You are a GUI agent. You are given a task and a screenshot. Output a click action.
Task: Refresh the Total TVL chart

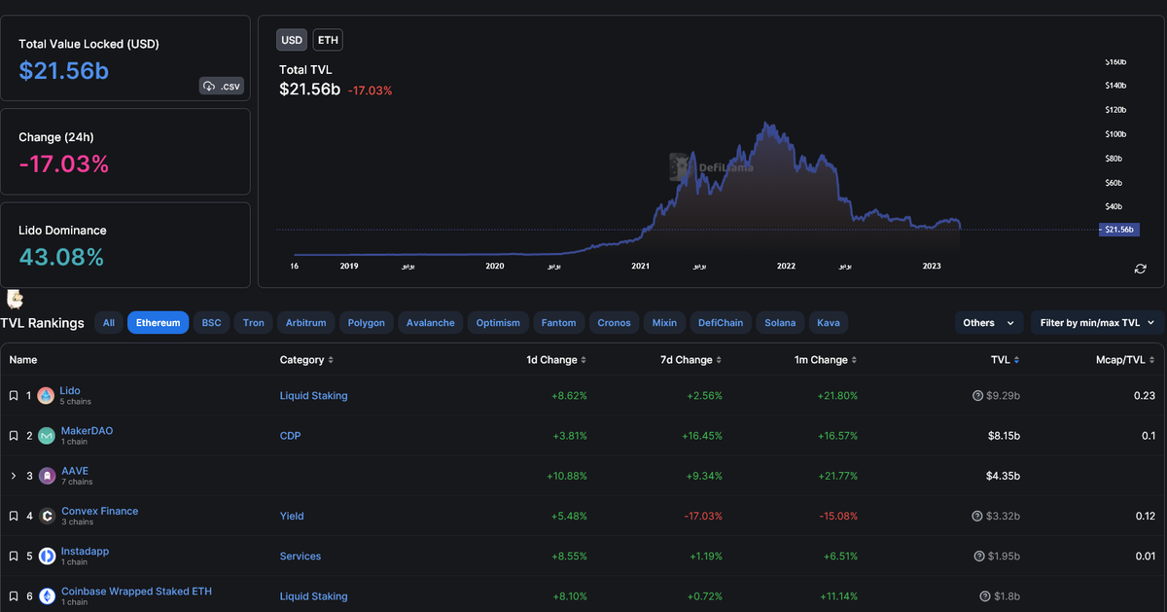click(x=1140, y=269)
